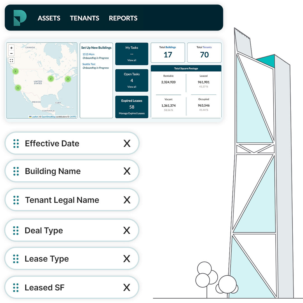Click the Expired Leases count 58
303x303 pixels.
tap(132, 107)
